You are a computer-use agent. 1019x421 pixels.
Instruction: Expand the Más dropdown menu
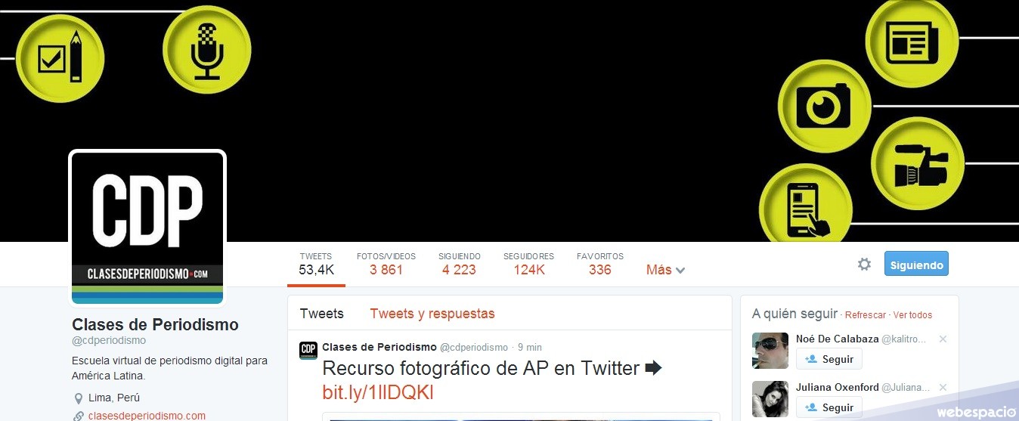(665, 270)
